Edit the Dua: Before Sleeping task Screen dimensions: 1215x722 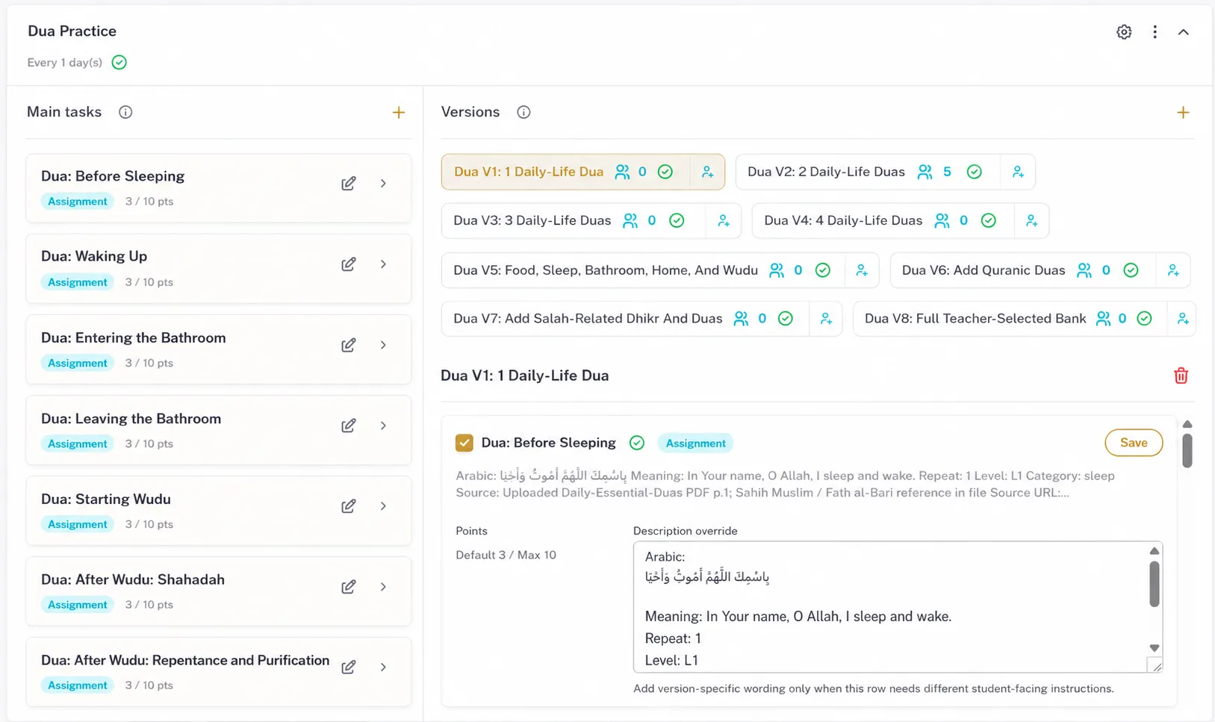349,183
